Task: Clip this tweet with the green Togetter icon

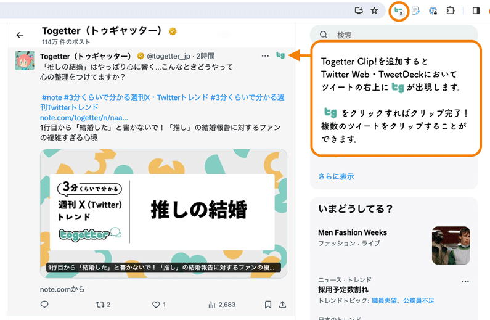Action: coord(280,55)
